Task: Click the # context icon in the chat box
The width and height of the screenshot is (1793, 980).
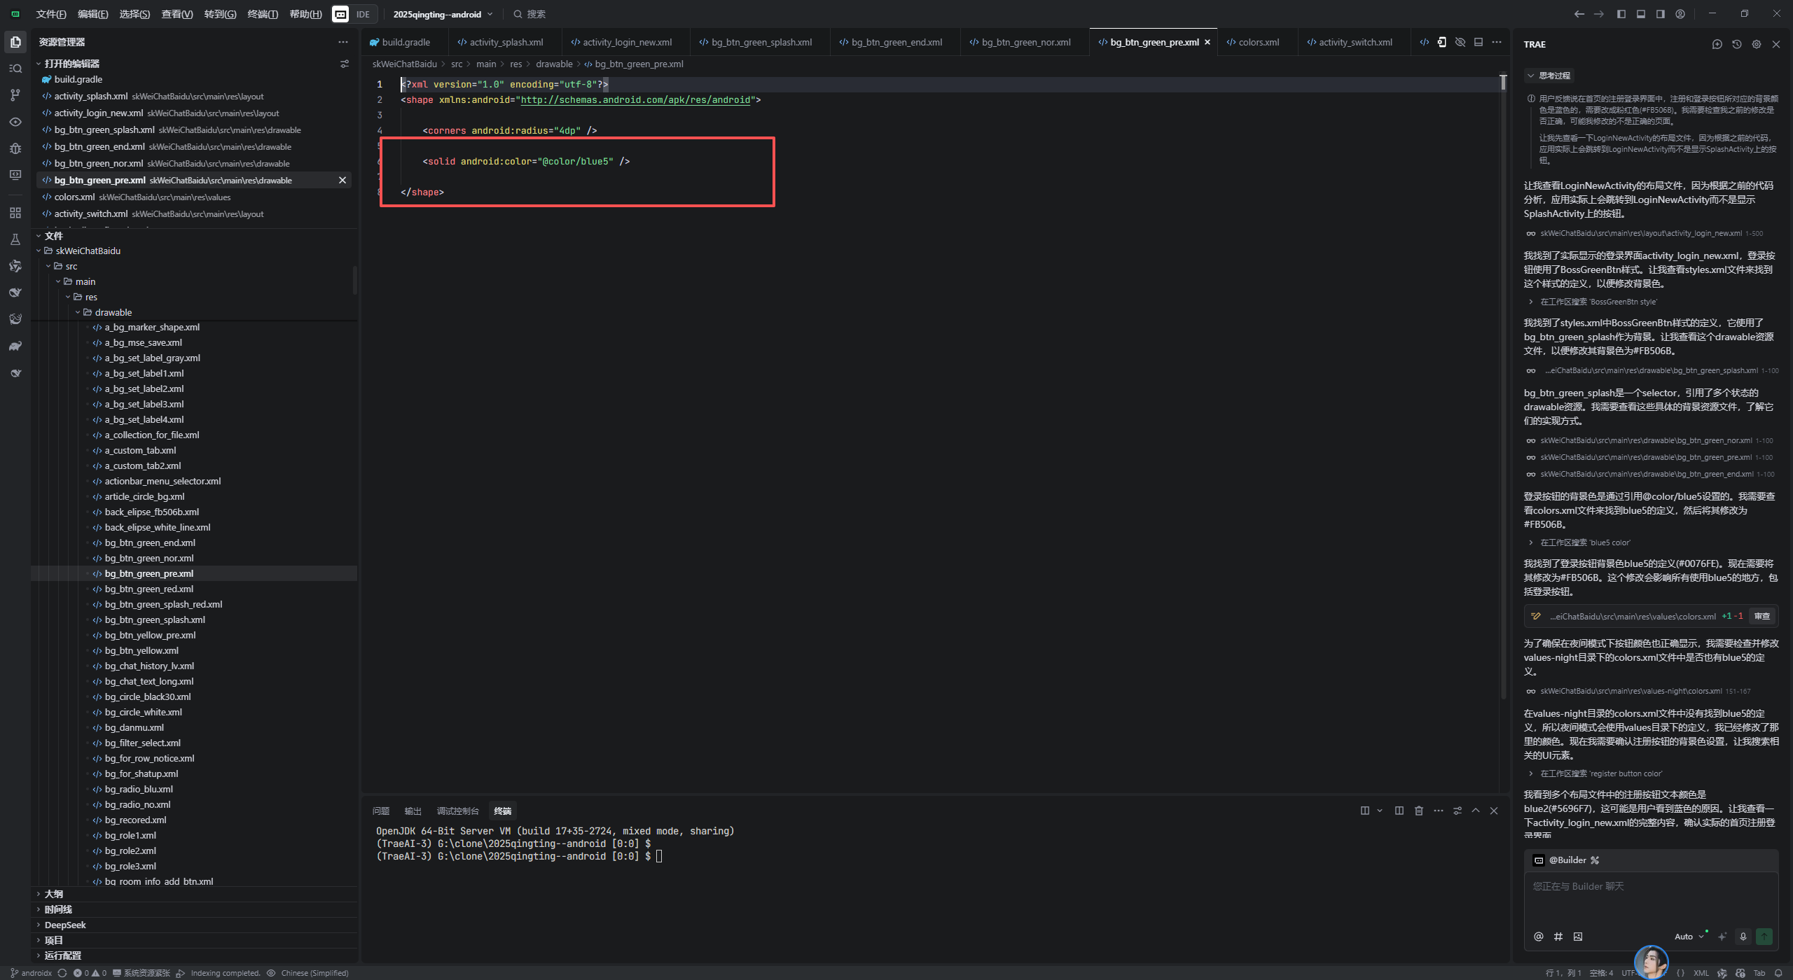Action: click(1558, 937)
